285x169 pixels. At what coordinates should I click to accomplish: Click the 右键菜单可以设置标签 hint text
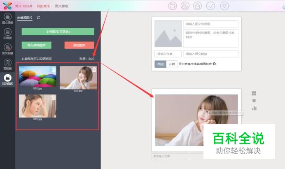(x=37, y=59)
